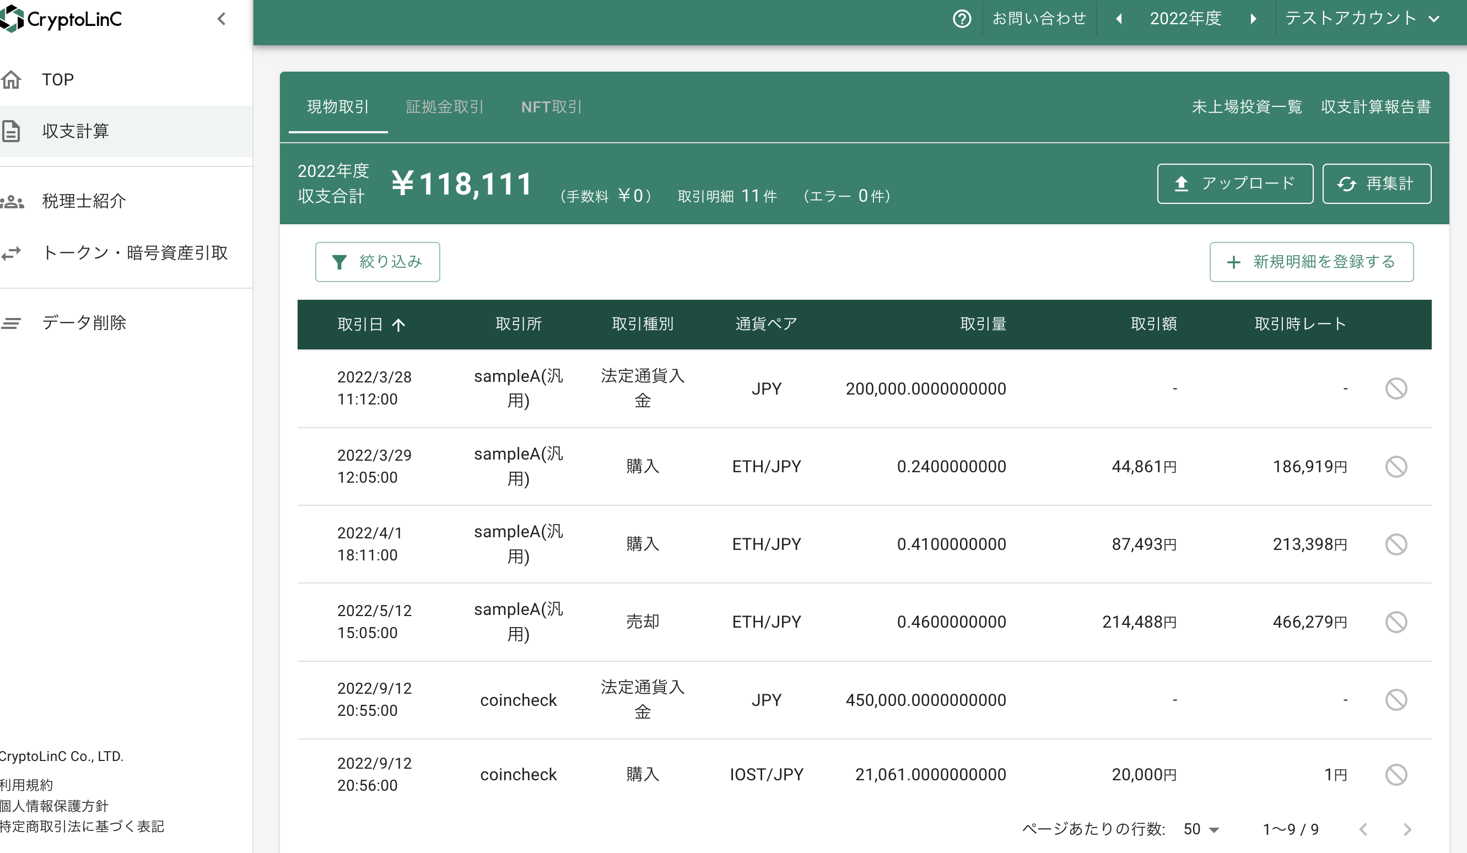Image resolution: width=1467 pixels, height=853 pixels.
Task: Click the prohibition icon on the IOST/JPY row
Action: 1396,774
